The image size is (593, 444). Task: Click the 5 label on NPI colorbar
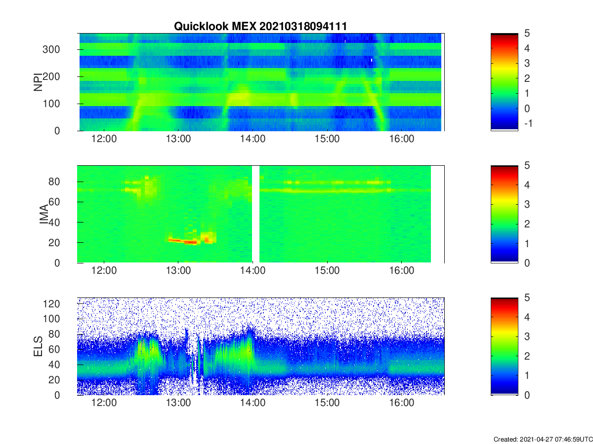(x=527, y=33)
